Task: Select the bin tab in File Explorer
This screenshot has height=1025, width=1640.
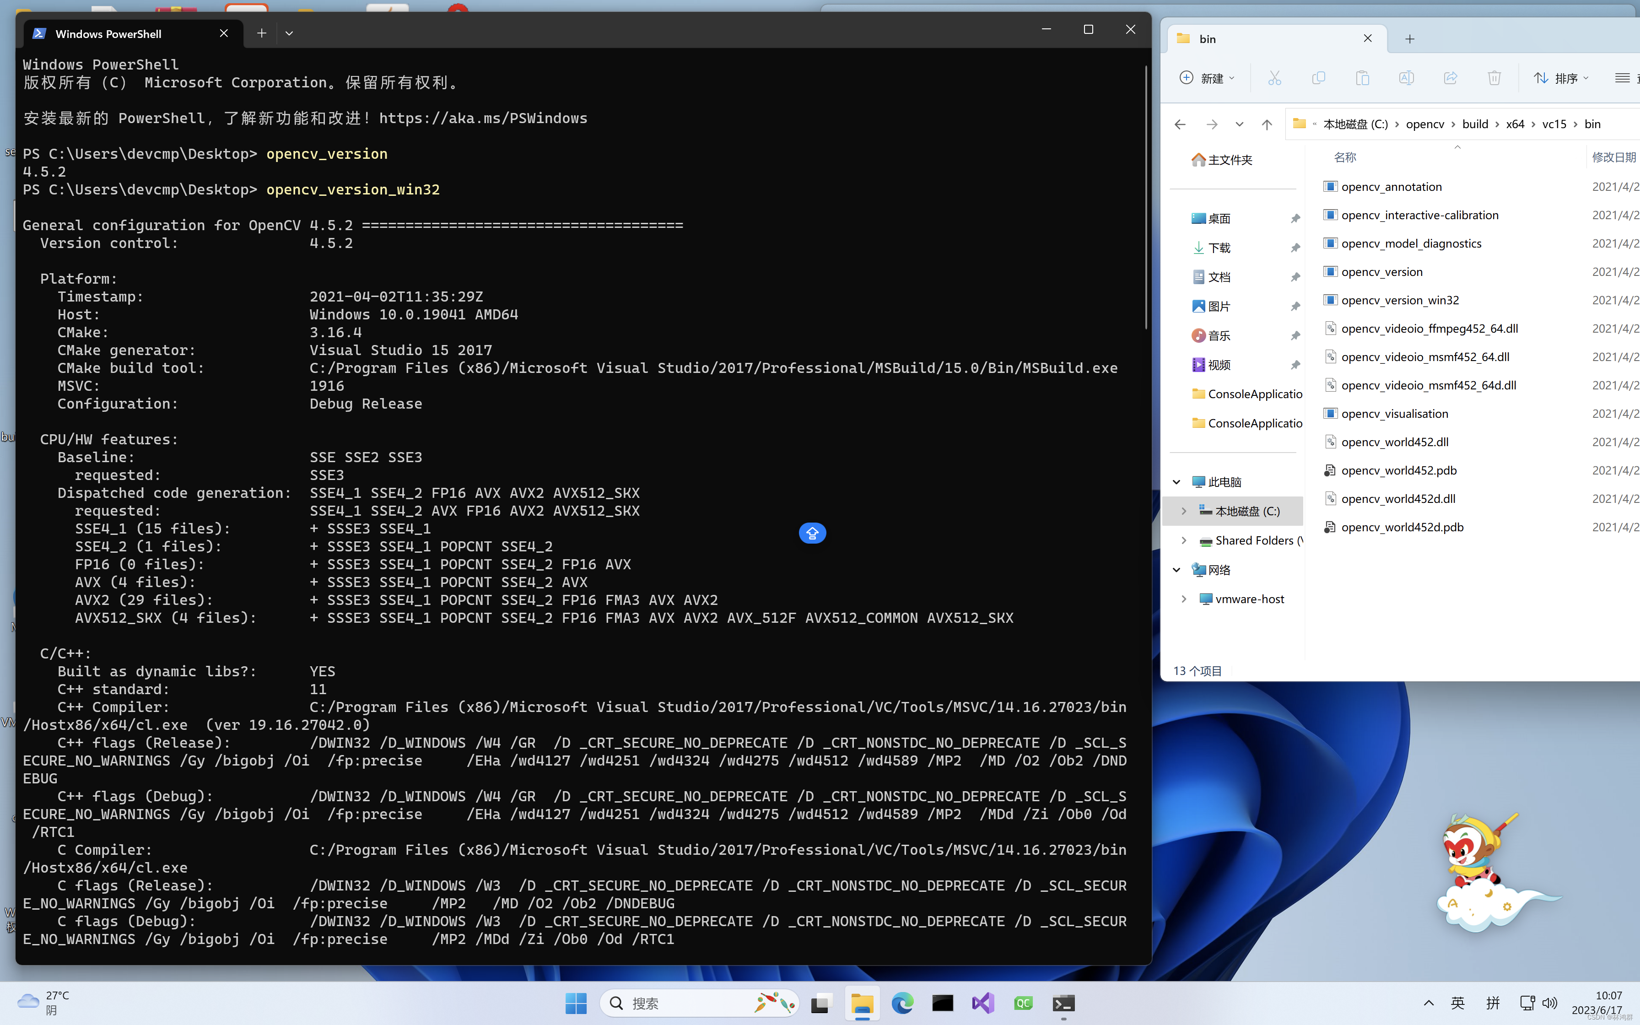Action: 1277,38
